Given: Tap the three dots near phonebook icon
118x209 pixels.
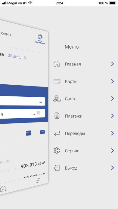Looking at the screenshot, I should (x=33, y=115).
